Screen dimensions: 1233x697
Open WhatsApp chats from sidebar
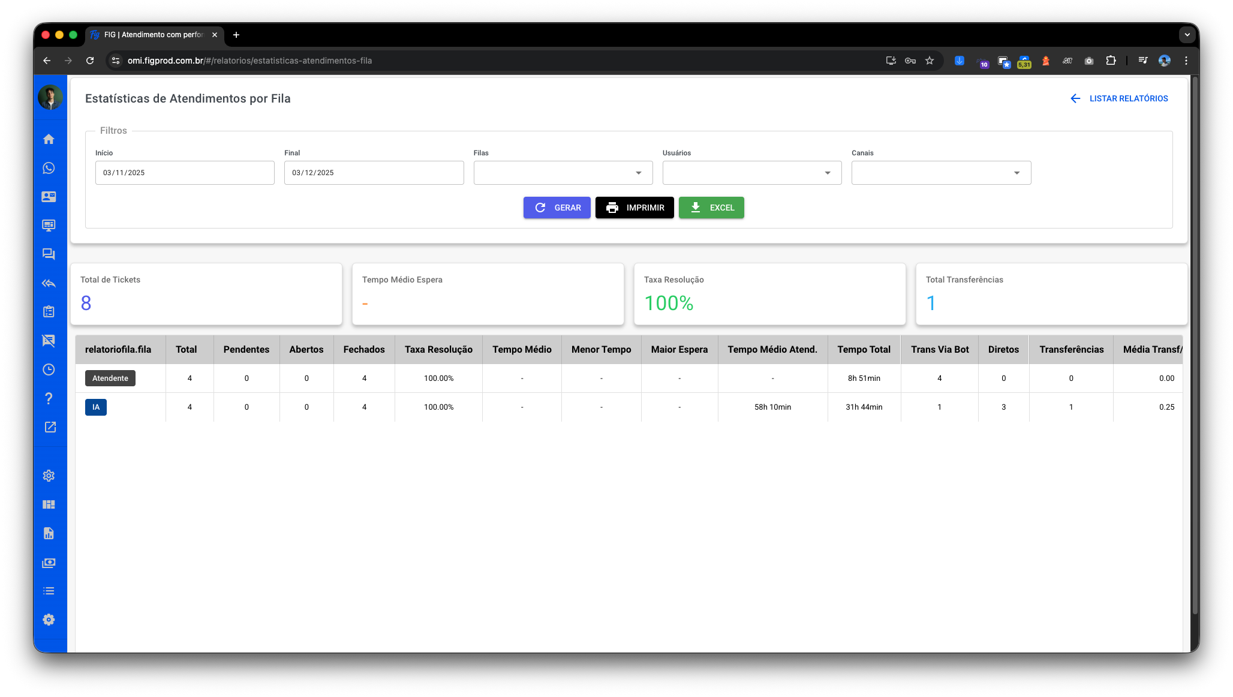coord(49,168)
